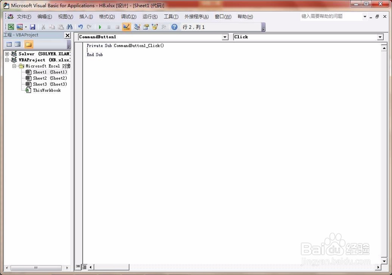Open Find with the binoculars icon
Image resolution: width=392 pixels, height=275 pixels.
(x=69, y=27)
